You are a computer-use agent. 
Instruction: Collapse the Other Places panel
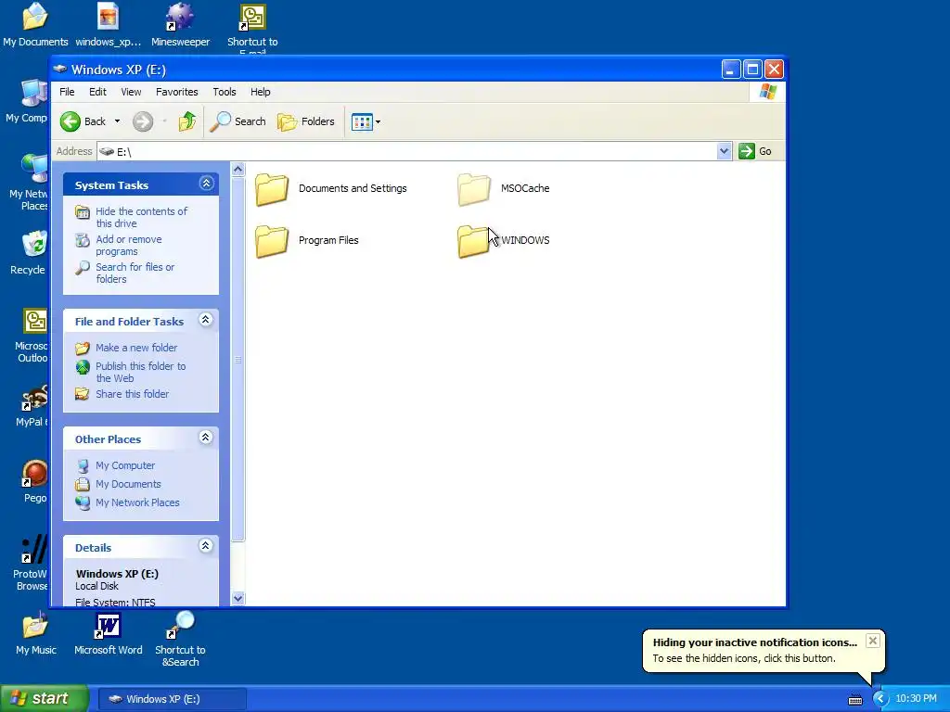point(206,438)
